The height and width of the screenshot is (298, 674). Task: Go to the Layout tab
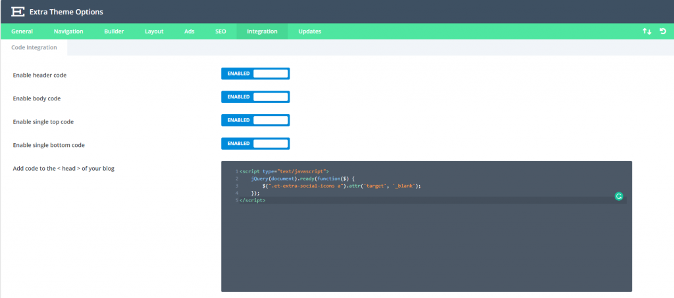(154, 32)
